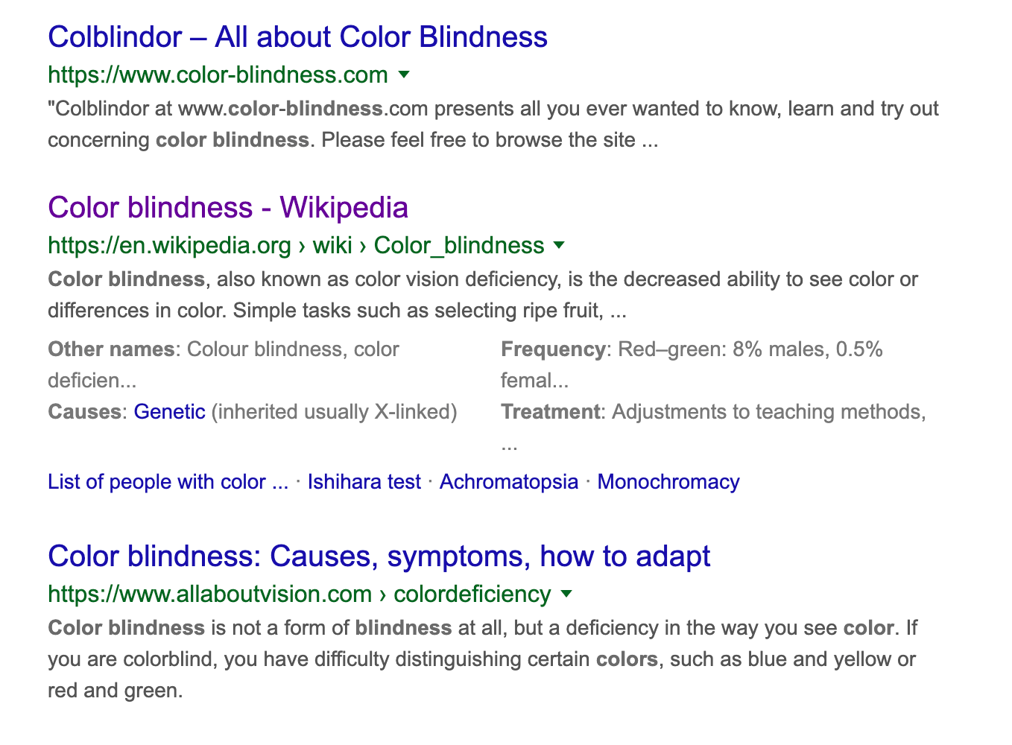
Task: Open the Ishihara test sitelink
Action: pyautogui.click(x=364, y=481)
